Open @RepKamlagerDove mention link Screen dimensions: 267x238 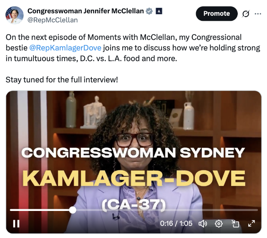pyautogui.click(x=65, y=48)
